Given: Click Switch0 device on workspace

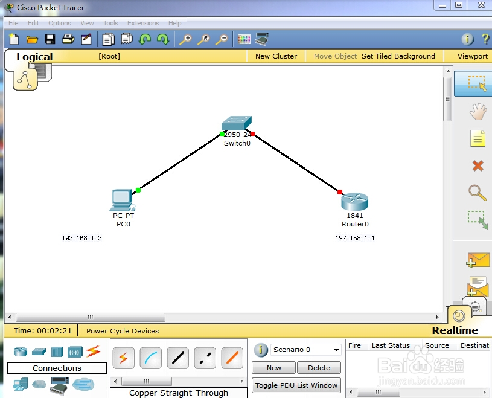Looking at the screenshot, I should 237,123.
